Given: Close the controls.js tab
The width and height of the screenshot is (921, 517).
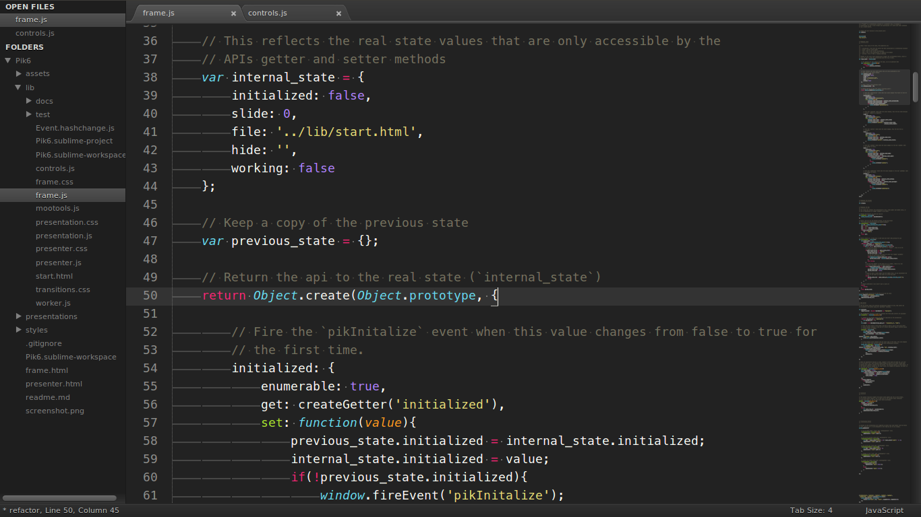Looking at the screenshot, I should [x=338, y=13].
